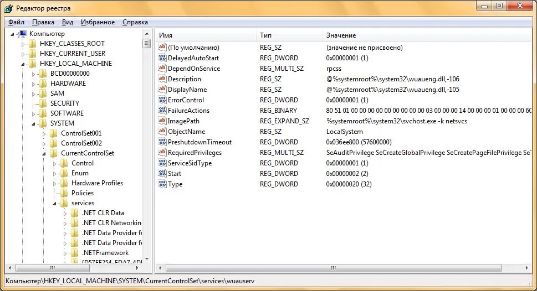Click the HKEY_CLASSES_ROOT folder icon

tap(33, 43)
